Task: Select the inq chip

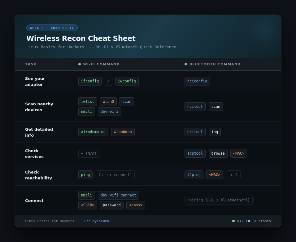Action: pos(215,132)
